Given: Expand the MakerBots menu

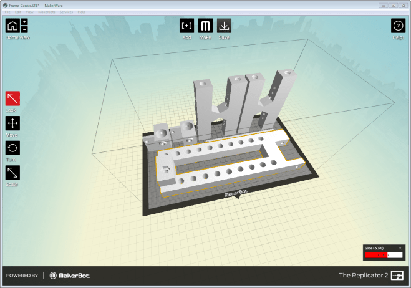Looking at the screenshot, I should coord(46,12).
